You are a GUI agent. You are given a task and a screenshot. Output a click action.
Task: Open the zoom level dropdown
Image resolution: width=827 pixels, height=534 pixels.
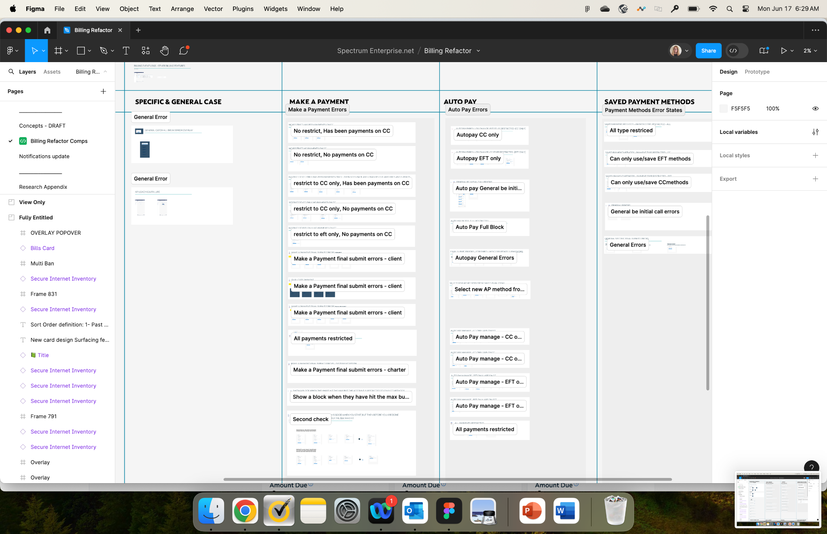click(810, 50)
